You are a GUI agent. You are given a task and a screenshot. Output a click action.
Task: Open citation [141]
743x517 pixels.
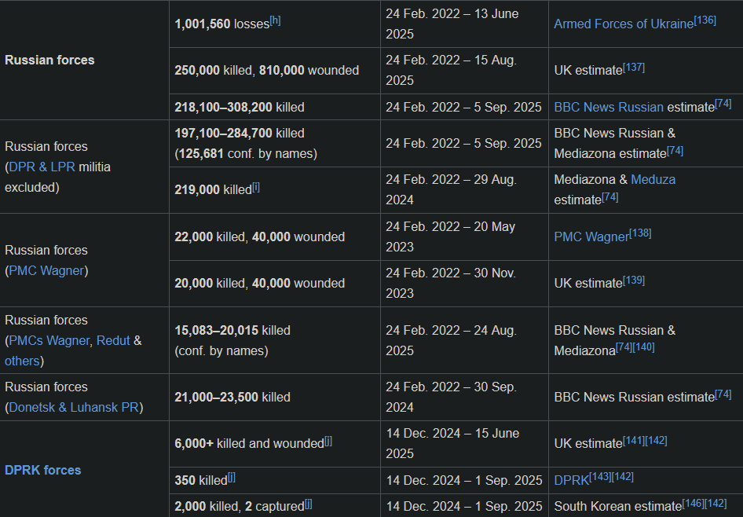[634, 441]
